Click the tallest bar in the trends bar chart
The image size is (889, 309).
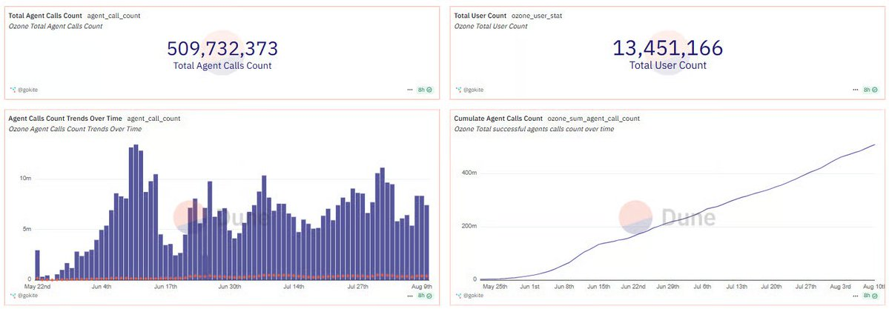click(136, 211)
